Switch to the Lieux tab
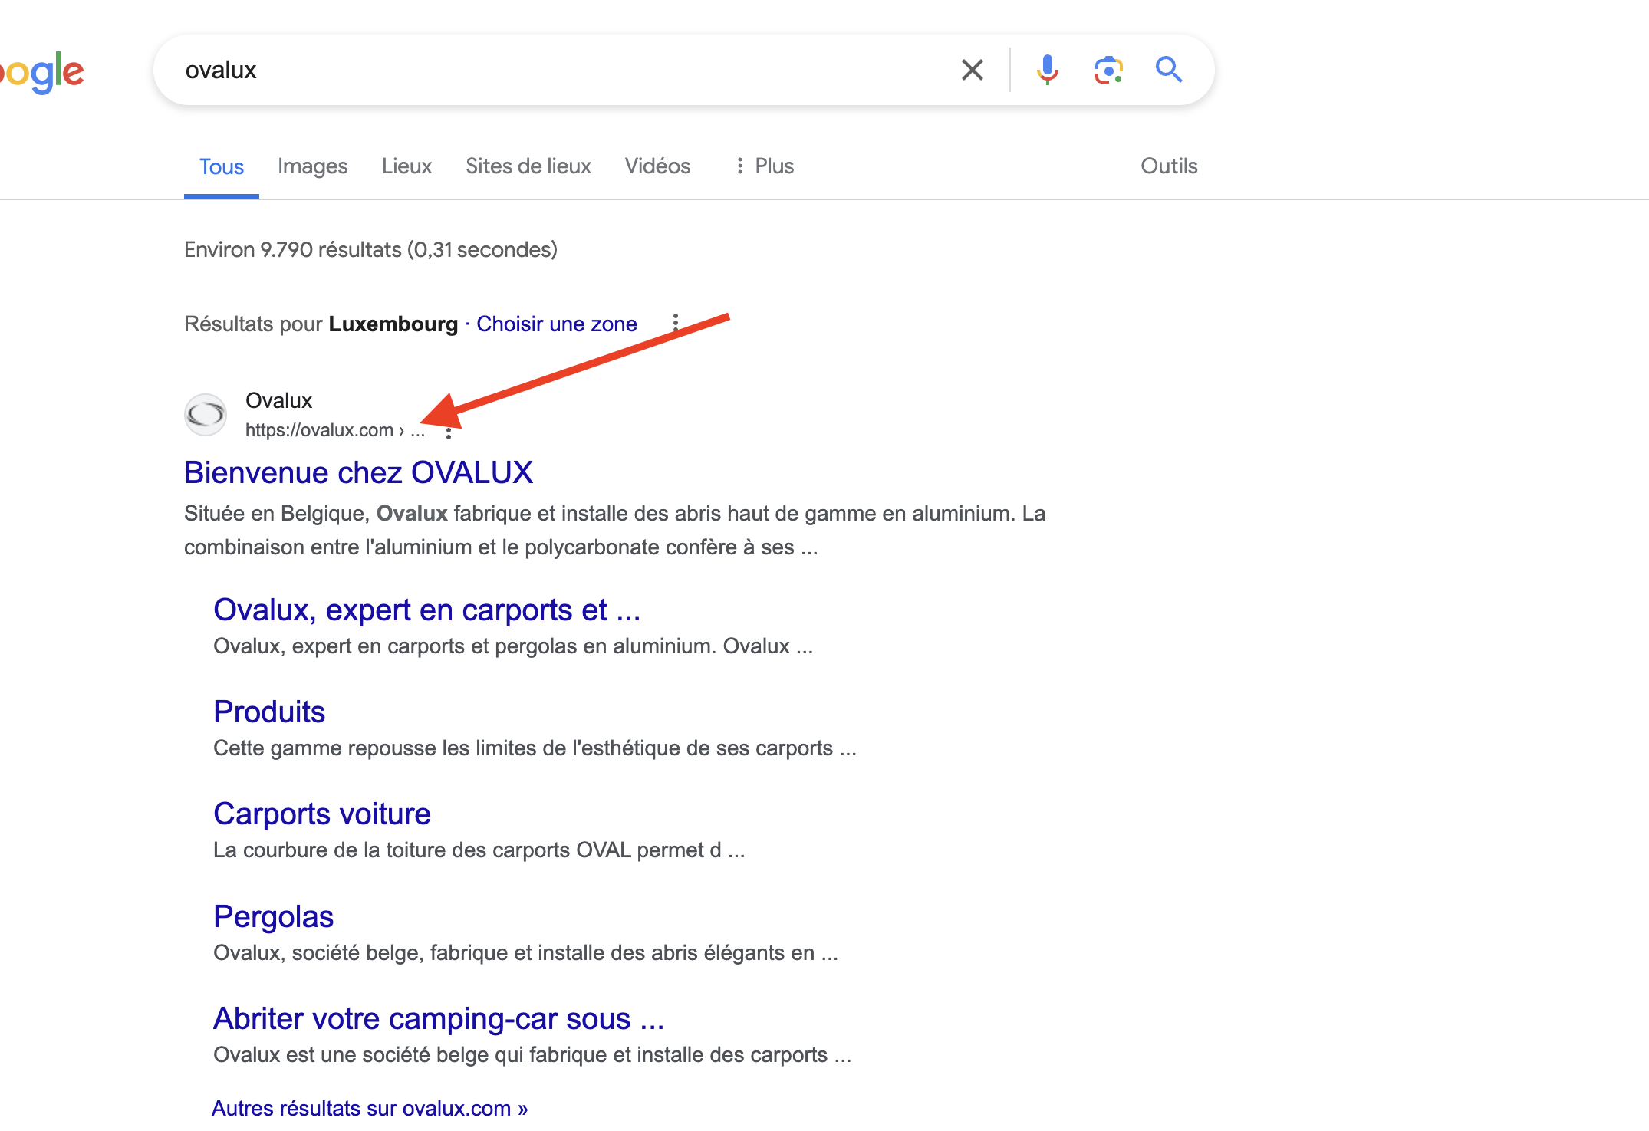 point(406,166)
